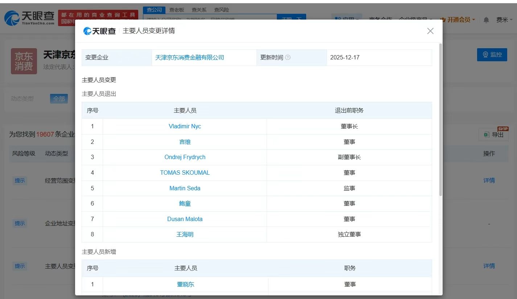Select the 查风险 search tab
The width and height of the screenshot is (517, 299).
(x=221, y=10)
